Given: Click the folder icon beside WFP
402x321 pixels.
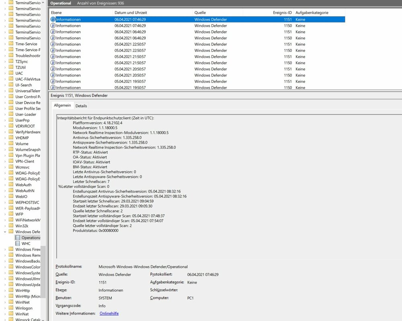Looking at the screenshot, I should tap(11, 214).
